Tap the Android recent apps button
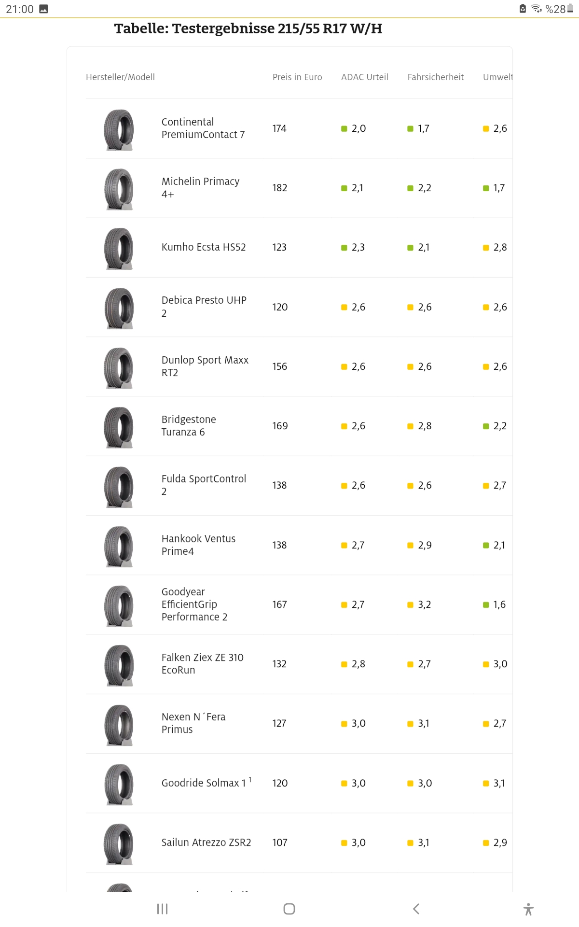 163,909
